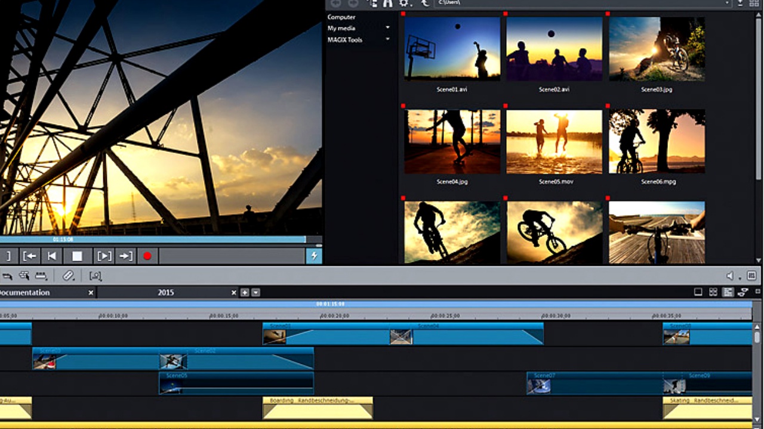Select the Scene05.mov thumbnail
The width and height of the screenshot is (764, 429).
click(x=555, y=142)
